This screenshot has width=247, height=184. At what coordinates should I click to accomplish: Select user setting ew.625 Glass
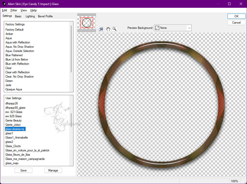pyautogui.click(x=13, y=116)
